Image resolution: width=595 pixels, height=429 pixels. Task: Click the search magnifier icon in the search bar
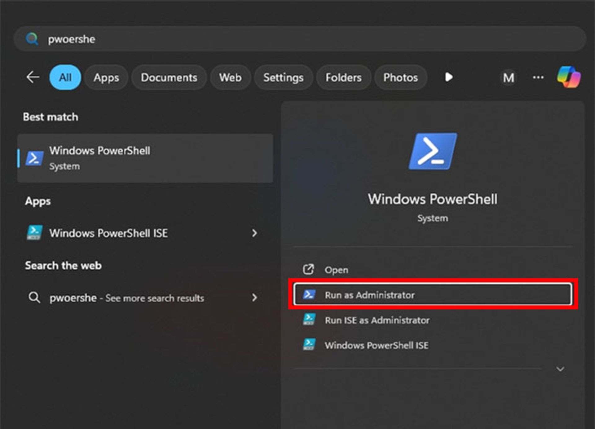click(x=32, y=39)
